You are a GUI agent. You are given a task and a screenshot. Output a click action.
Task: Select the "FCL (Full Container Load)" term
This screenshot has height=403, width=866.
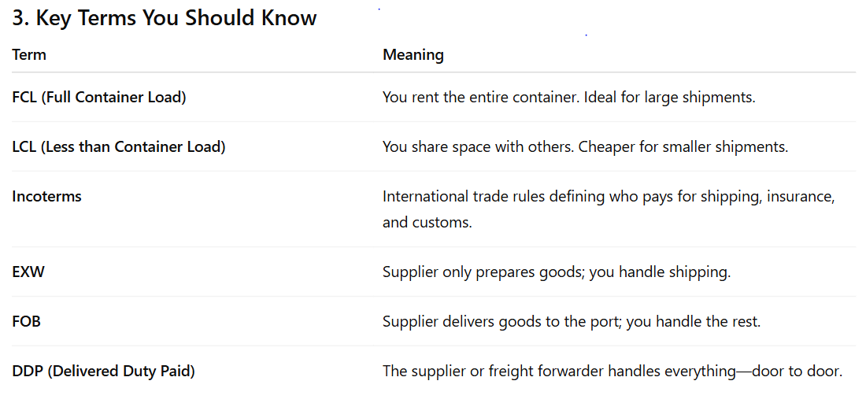coord(99,98)
